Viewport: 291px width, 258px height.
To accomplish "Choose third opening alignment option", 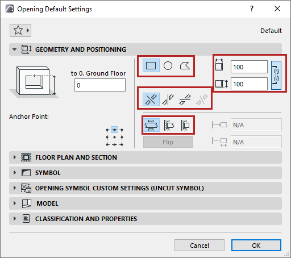I will coord(185,99).
